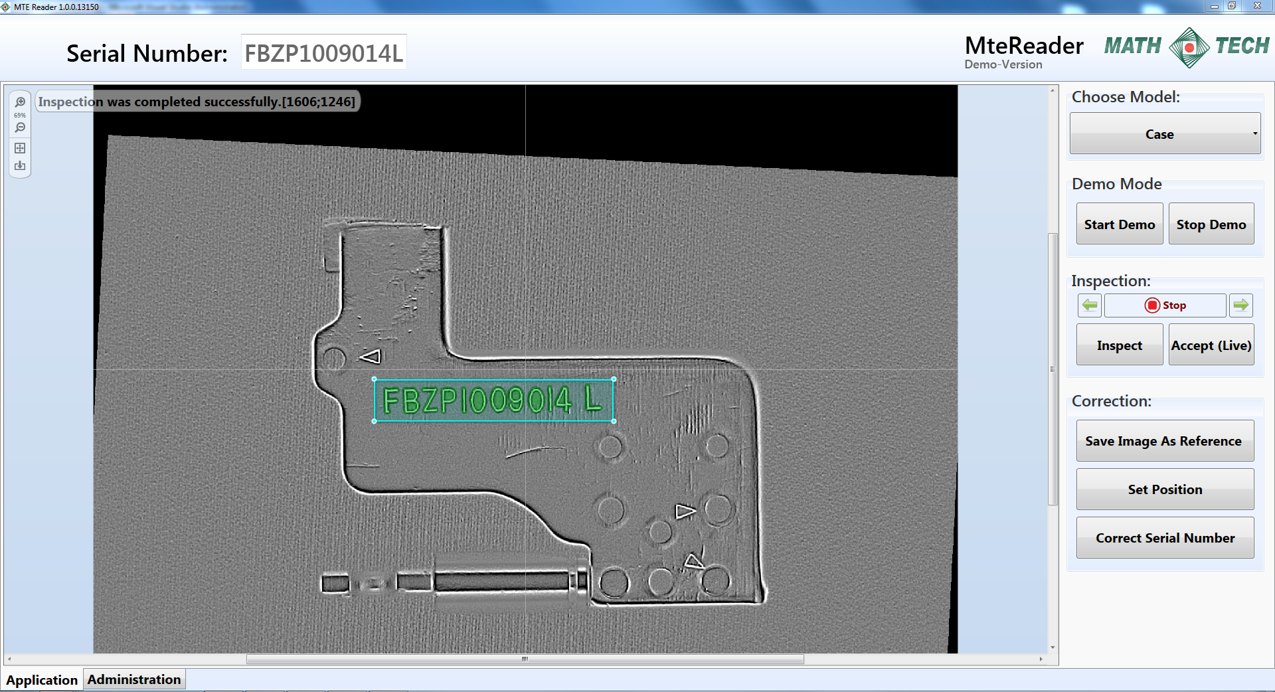Click the scroll left arrow of horizontal scrollbar
The height and width of the screenshot is (692, 1275).
tap(9, 659)
